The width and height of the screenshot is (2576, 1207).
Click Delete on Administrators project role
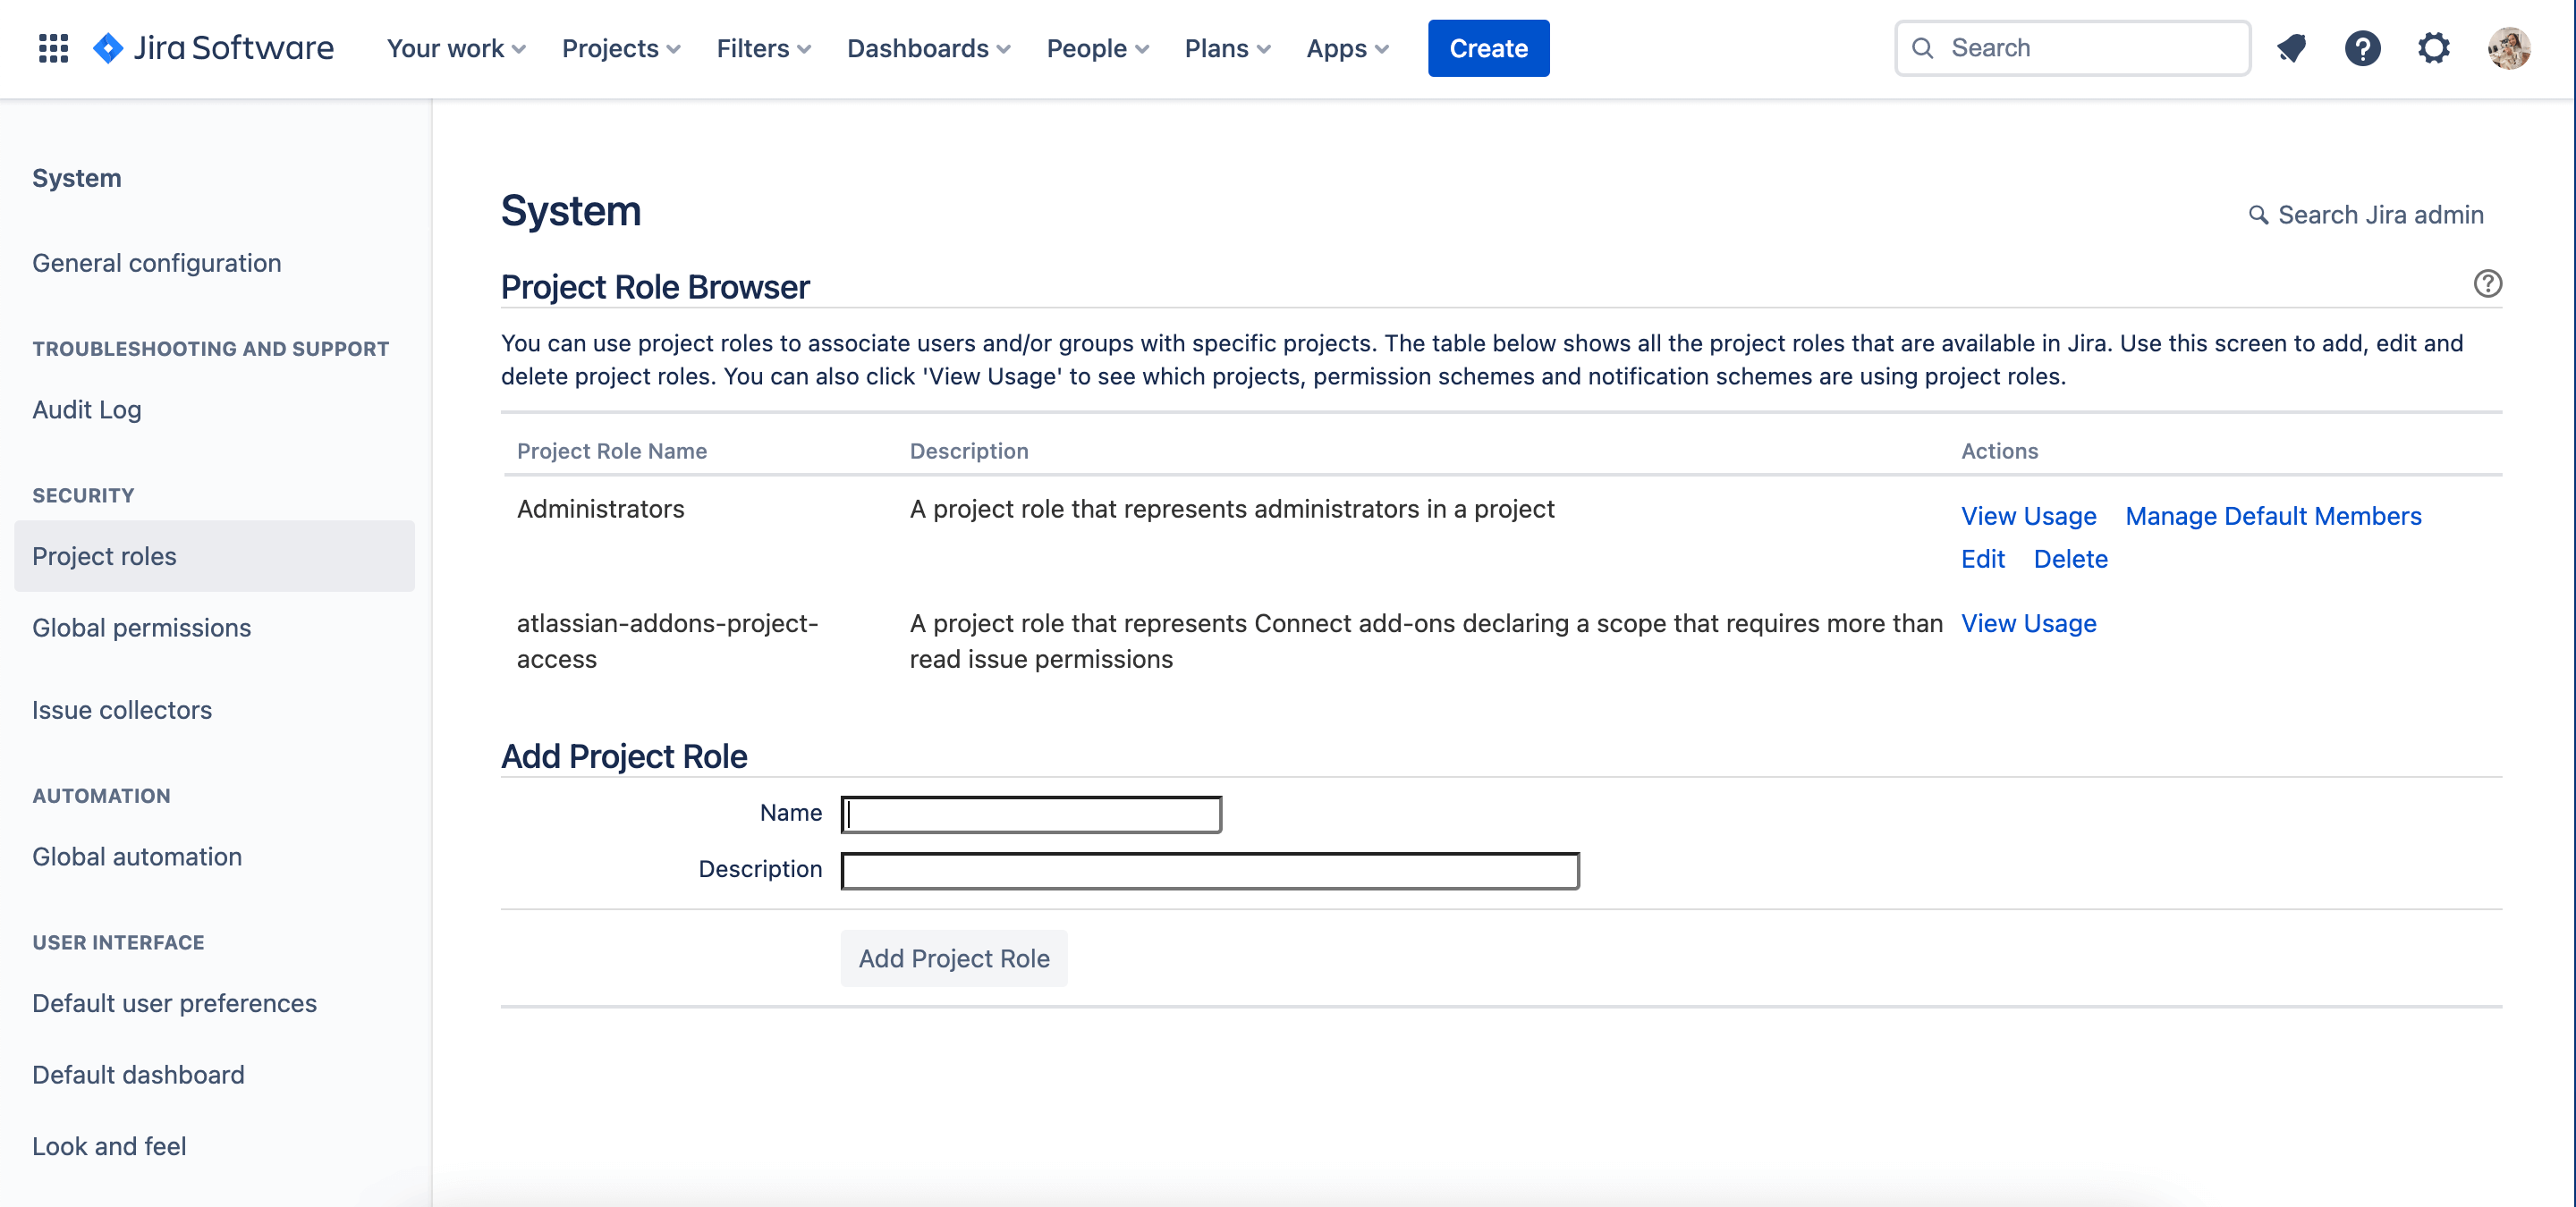click(2072, 558)
